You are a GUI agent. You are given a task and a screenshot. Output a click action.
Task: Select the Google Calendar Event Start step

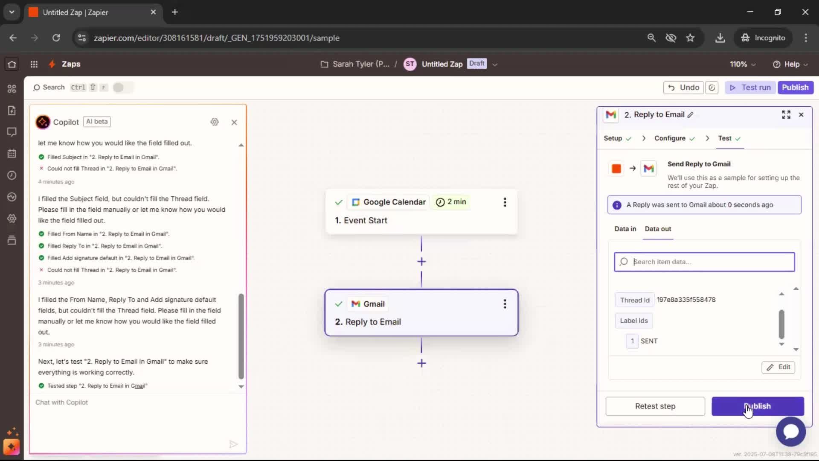point(421,211)
